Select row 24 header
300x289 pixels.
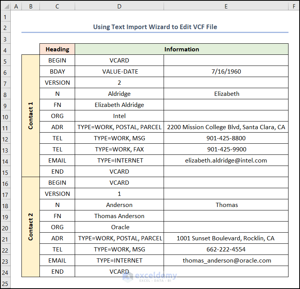[5, 272]
